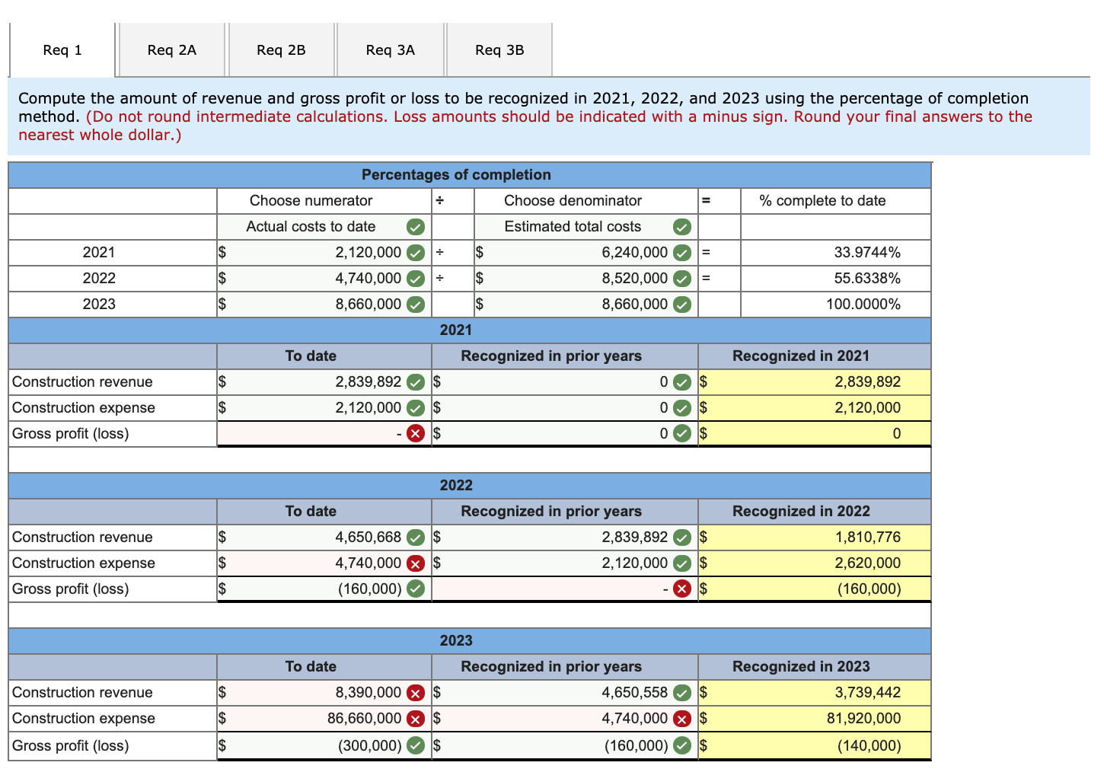This screenshot has width=1104, height=772.
Task: Edit 2021 actual costs field 2,120,000
Action: pos(324,253)
